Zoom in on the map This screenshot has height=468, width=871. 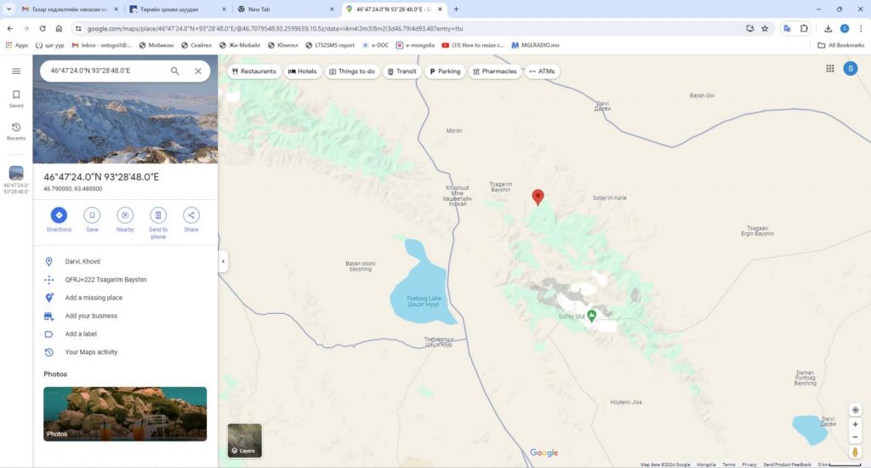point(855,425)
